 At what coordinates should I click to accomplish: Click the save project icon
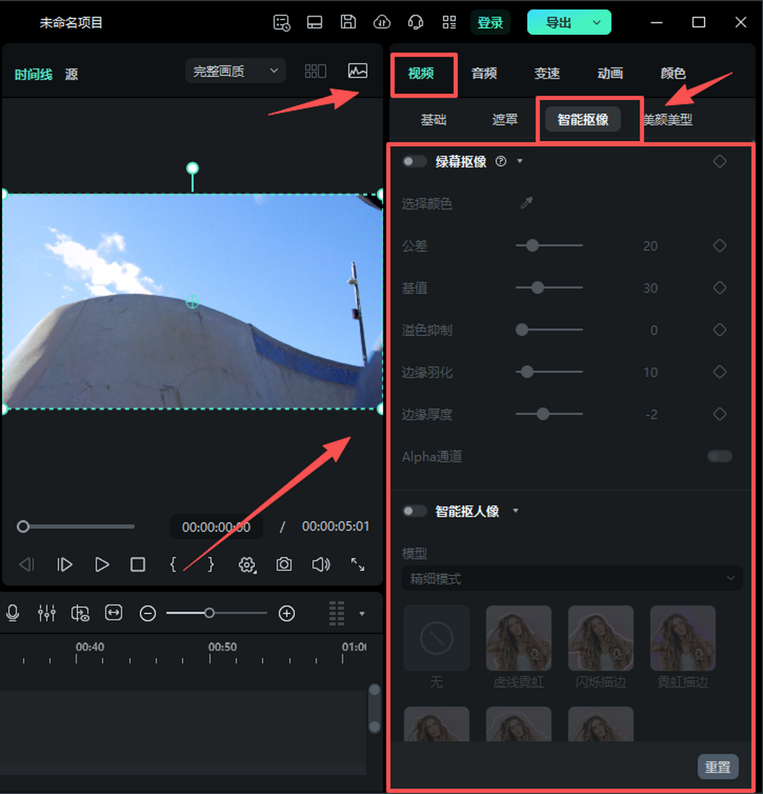click(348, 22)
